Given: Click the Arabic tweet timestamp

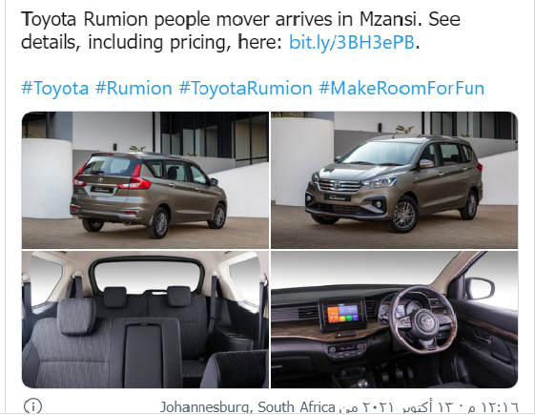Looking at the screenshot, I should [x=428, y=406].
